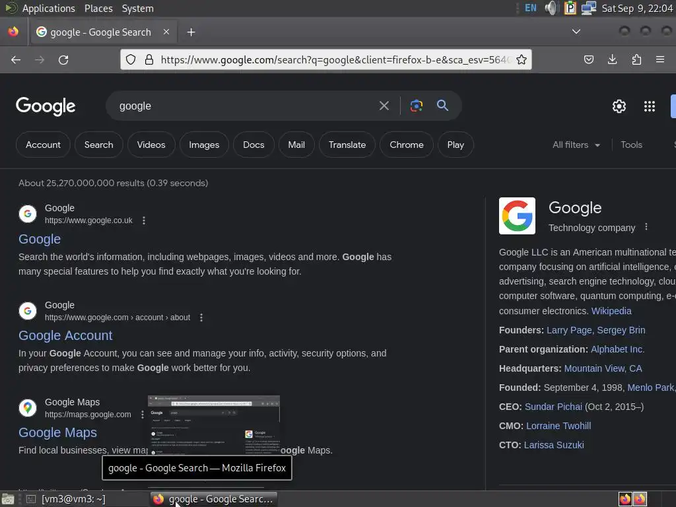This screenshot has width=676, height=507.
Task: Open the System menu
Action: click(x=137, y=9)
